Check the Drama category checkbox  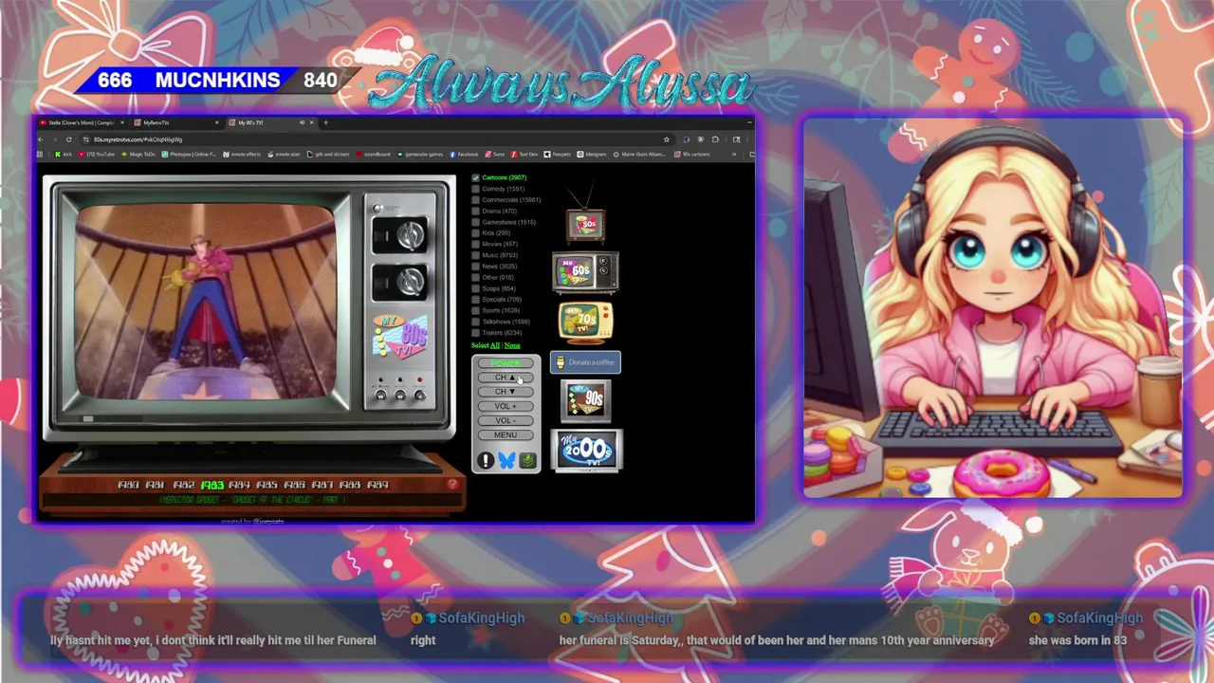[476, 211]
